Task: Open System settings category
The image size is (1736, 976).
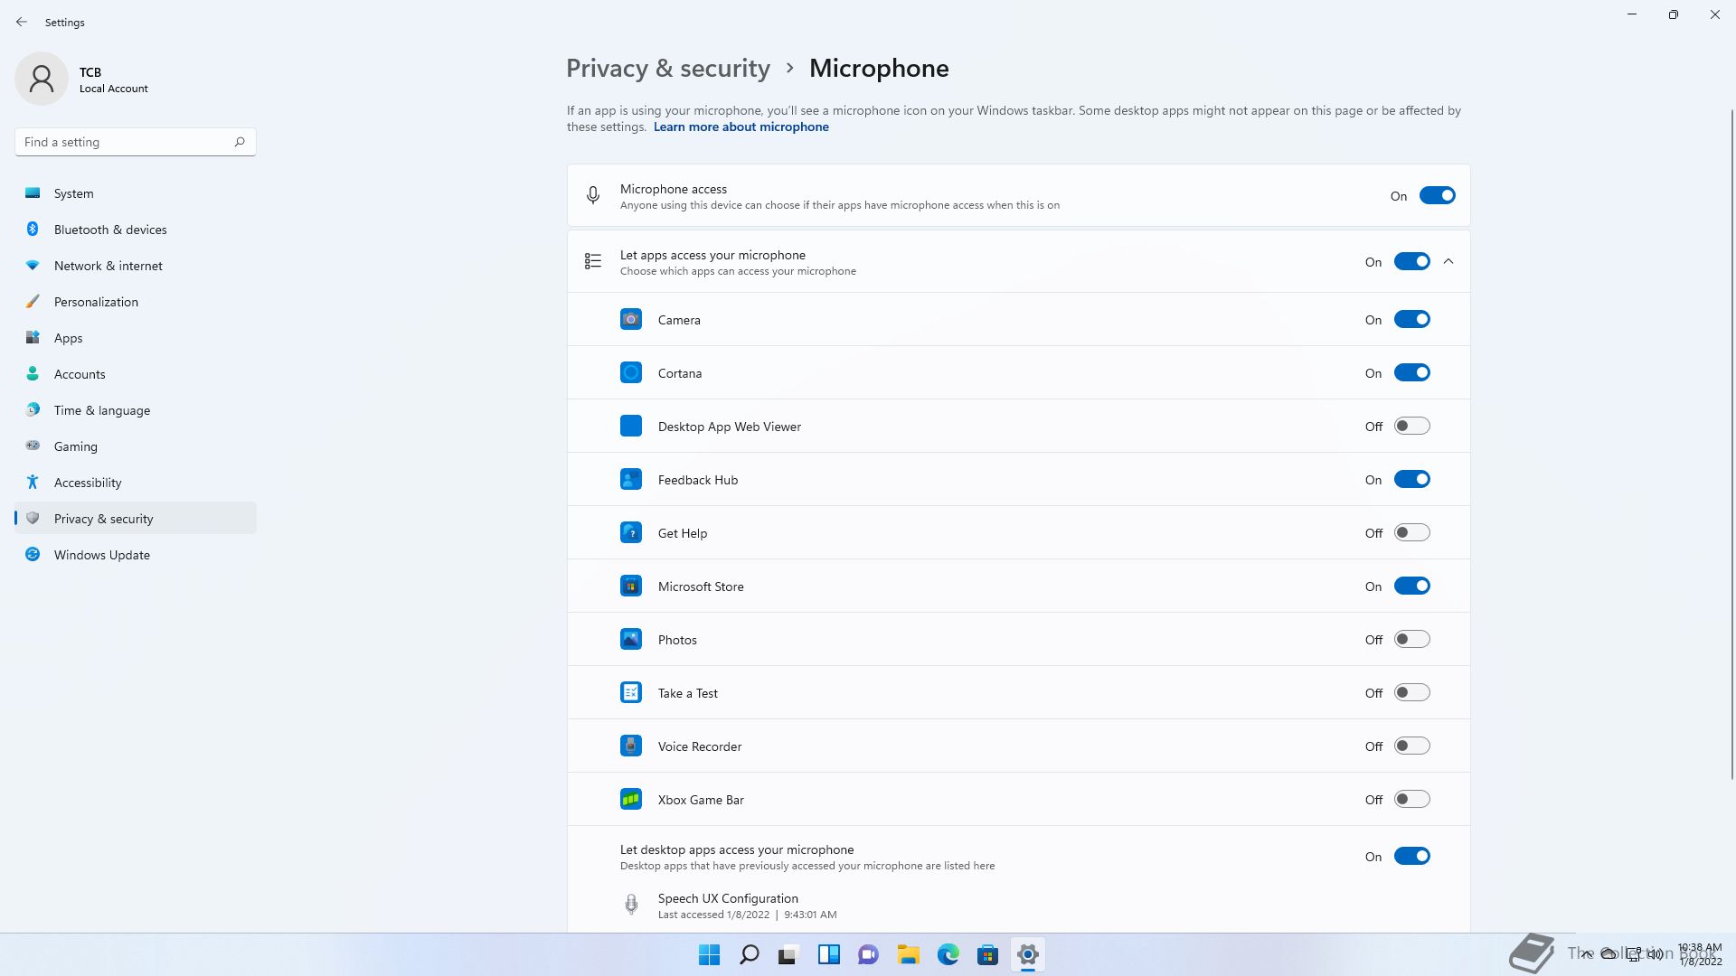Action: (136, 193)
